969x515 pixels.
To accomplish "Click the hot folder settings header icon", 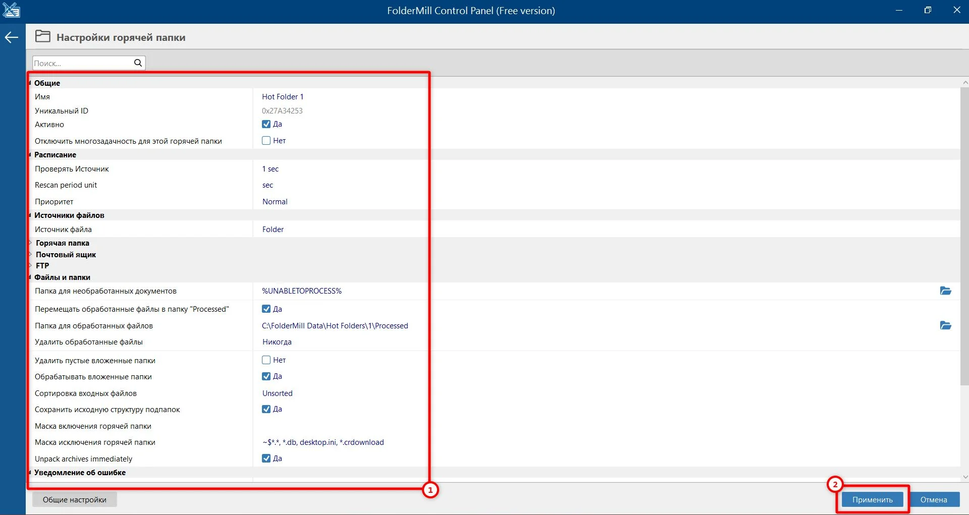I will (43, 37).
